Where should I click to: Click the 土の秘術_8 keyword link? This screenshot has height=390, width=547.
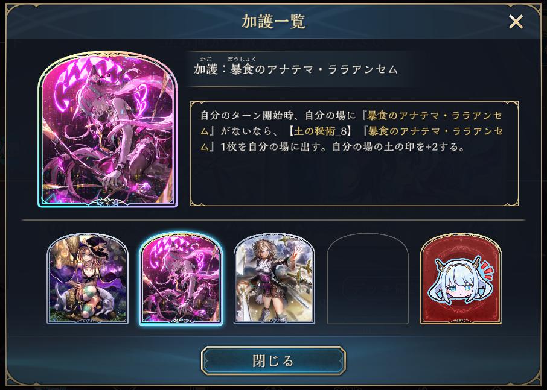pos(321,131)
